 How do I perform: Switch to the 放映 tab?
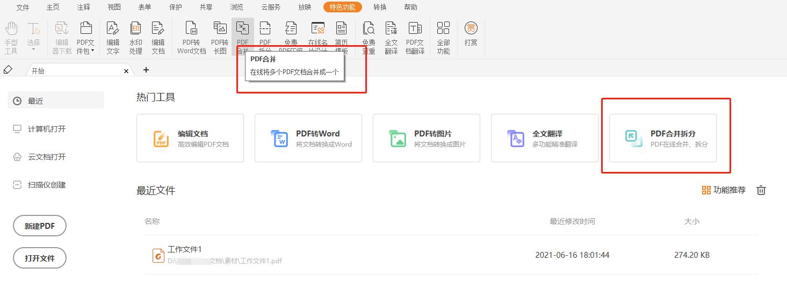[305, 8]
